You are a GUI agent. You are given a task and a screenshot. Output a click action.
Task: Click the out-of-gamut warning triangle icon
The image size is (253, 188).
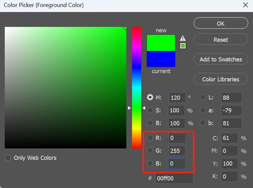point(183,38)
